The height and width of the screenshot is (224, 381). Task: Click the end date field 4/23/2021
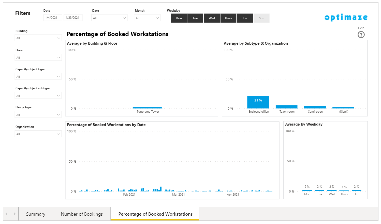73,18
